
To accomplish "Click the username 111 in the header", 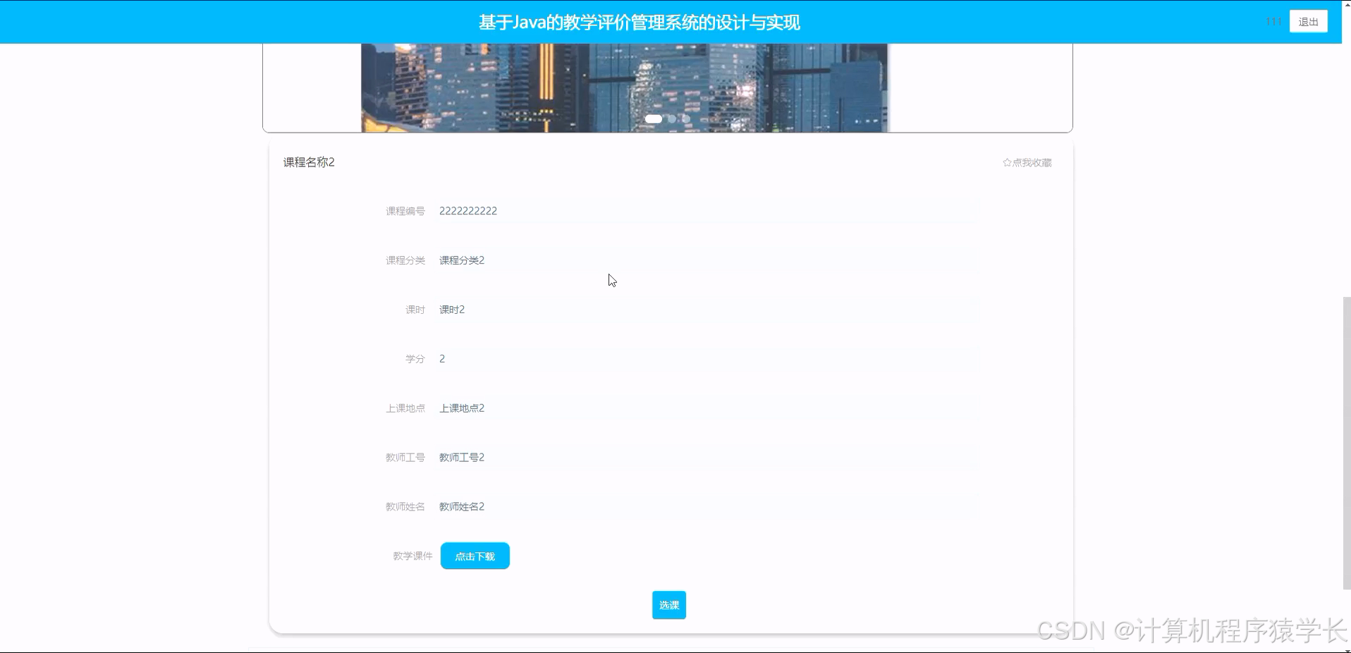I will point(1273,21).
